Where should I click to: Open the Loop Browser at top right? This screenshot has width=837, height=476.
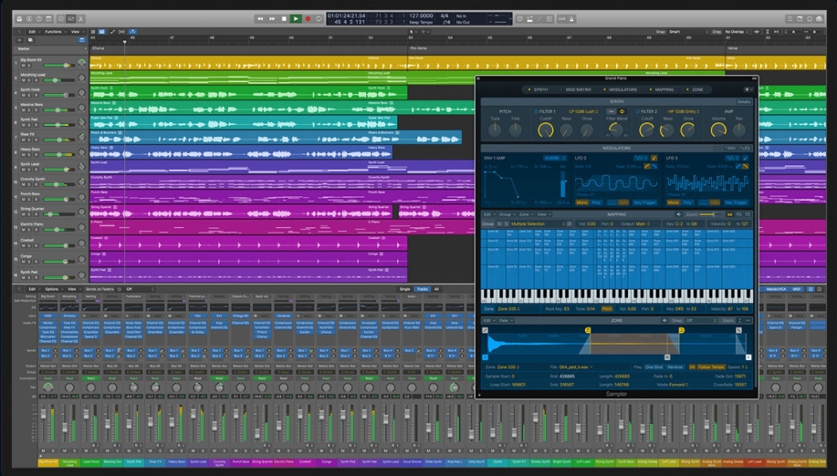(810, 18)
